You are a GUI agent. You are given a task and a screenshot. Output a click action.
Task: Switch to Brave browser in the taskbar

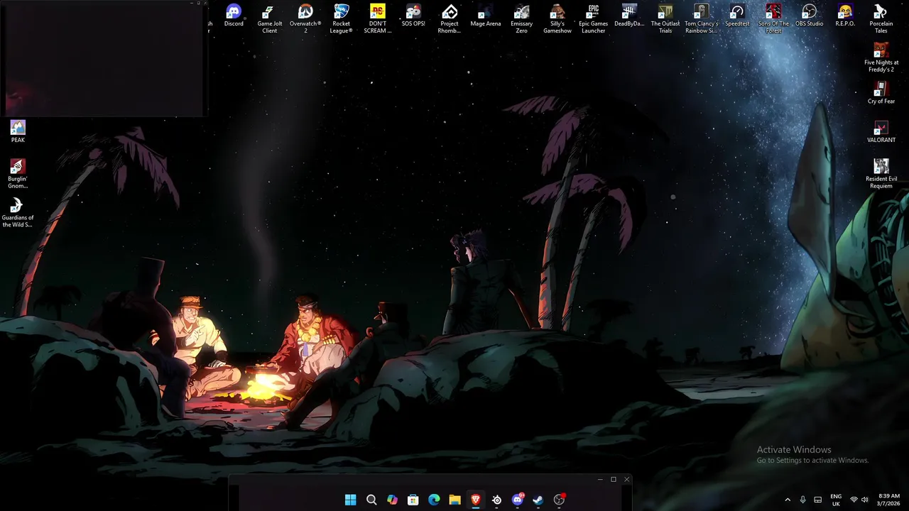(x=476, y=500)
